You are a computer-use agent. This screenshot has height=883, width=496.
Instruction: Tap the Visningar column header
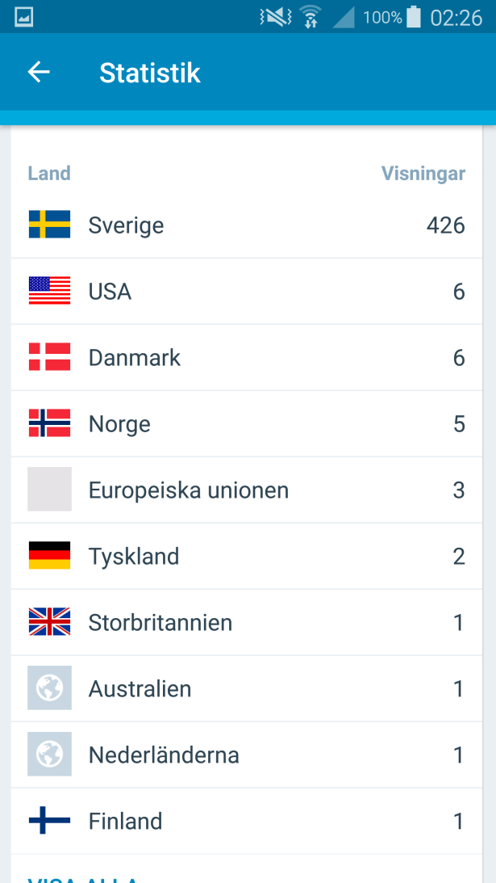click(423, 174)
